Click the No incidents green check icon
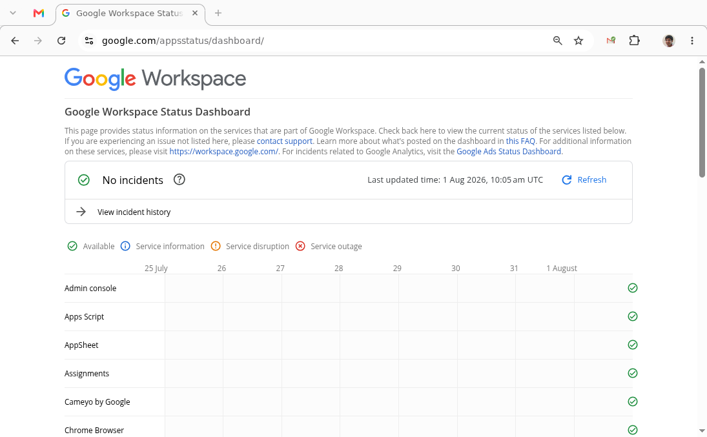 pyautogui.click(x=84, y=180)
